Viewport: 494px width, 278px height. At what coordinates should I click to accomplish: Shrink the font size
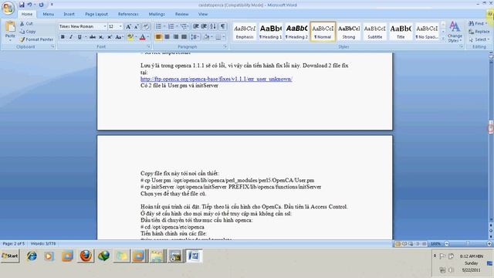137,26
